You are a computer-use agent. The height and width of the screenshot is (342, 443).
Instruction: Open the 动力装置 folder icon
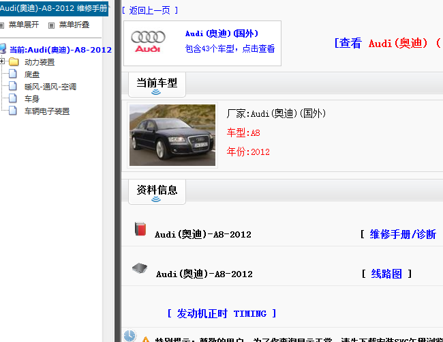click(x=14, y=61)
